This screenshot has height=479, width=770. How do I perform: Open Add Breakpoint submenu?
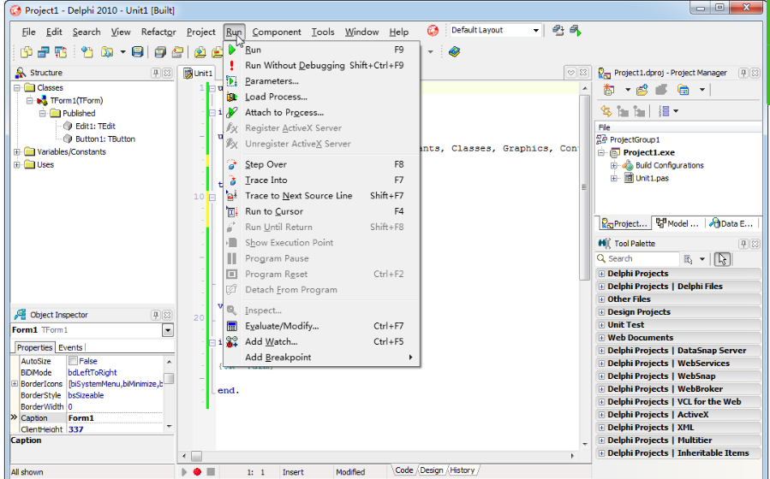(x=322, y=358)
